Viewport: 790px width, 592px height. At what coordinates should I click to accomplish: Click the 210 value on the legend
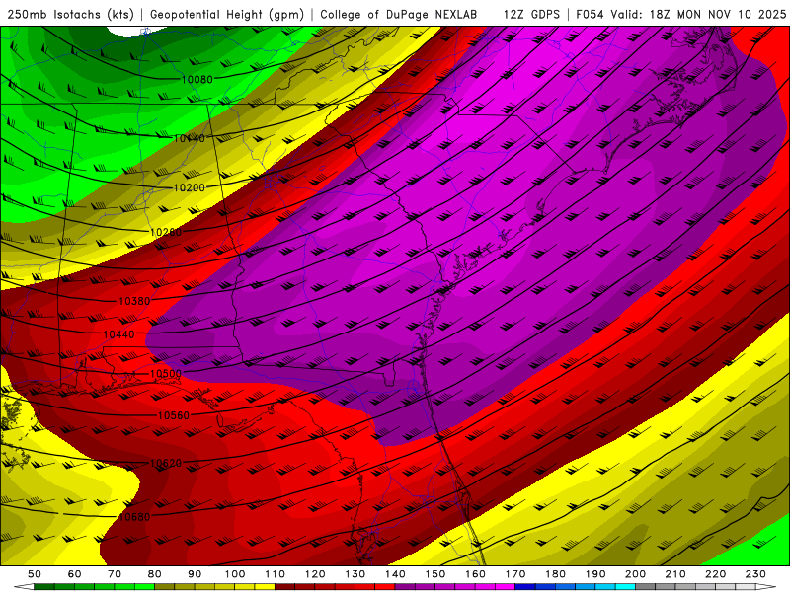pos(675,574)
